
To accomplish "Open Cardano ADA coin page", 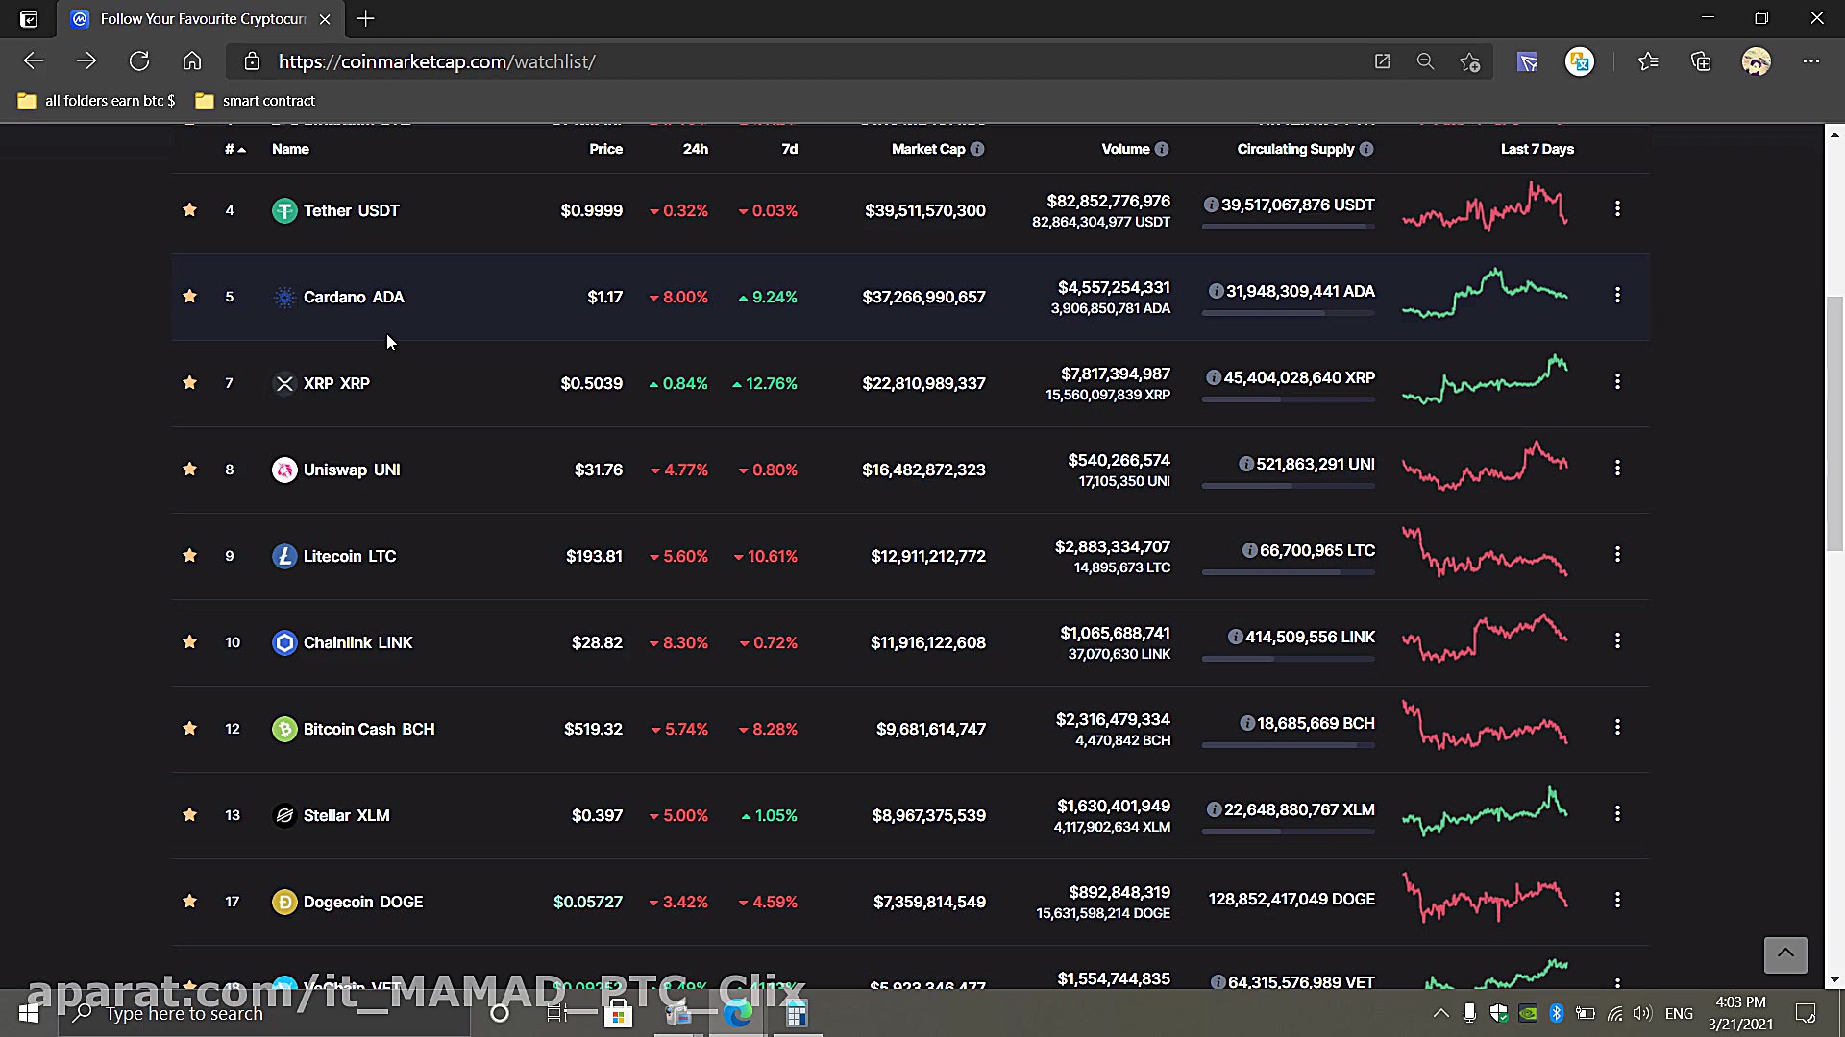I will point(354,297).
